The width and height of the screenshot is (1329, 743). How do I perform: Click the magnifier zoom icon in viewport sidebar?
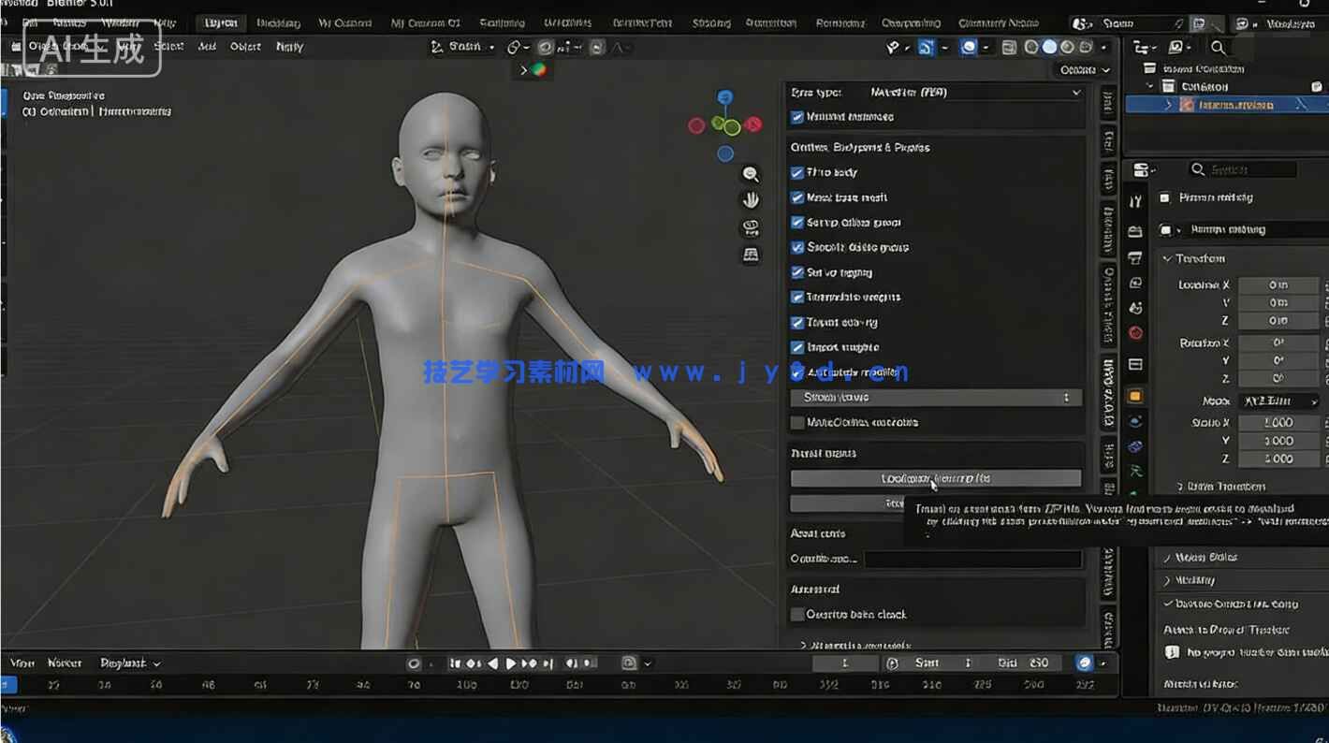[x=750, y=175]
